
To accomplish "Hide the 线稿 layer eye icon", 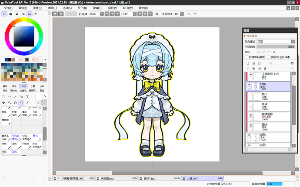I will click(249, 85).
